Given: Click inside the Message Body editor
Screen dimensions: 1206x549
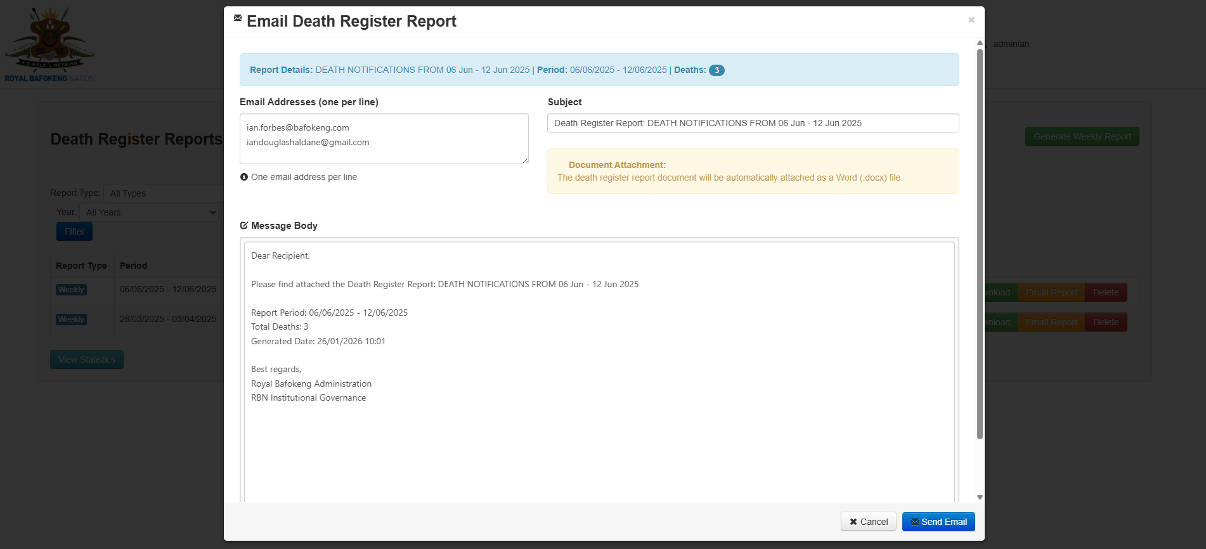Looking at the screenshot, I should tap(599, 380).
